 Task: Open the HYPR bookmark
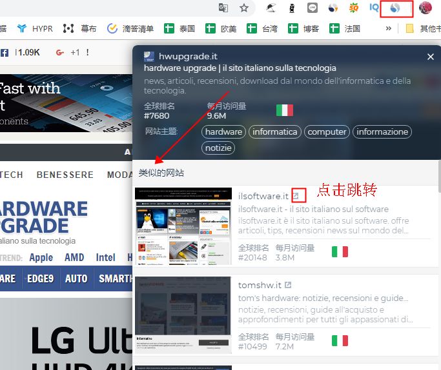coord(35,28)
